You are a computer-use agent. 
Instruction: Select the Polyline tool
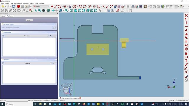[80, 6]
